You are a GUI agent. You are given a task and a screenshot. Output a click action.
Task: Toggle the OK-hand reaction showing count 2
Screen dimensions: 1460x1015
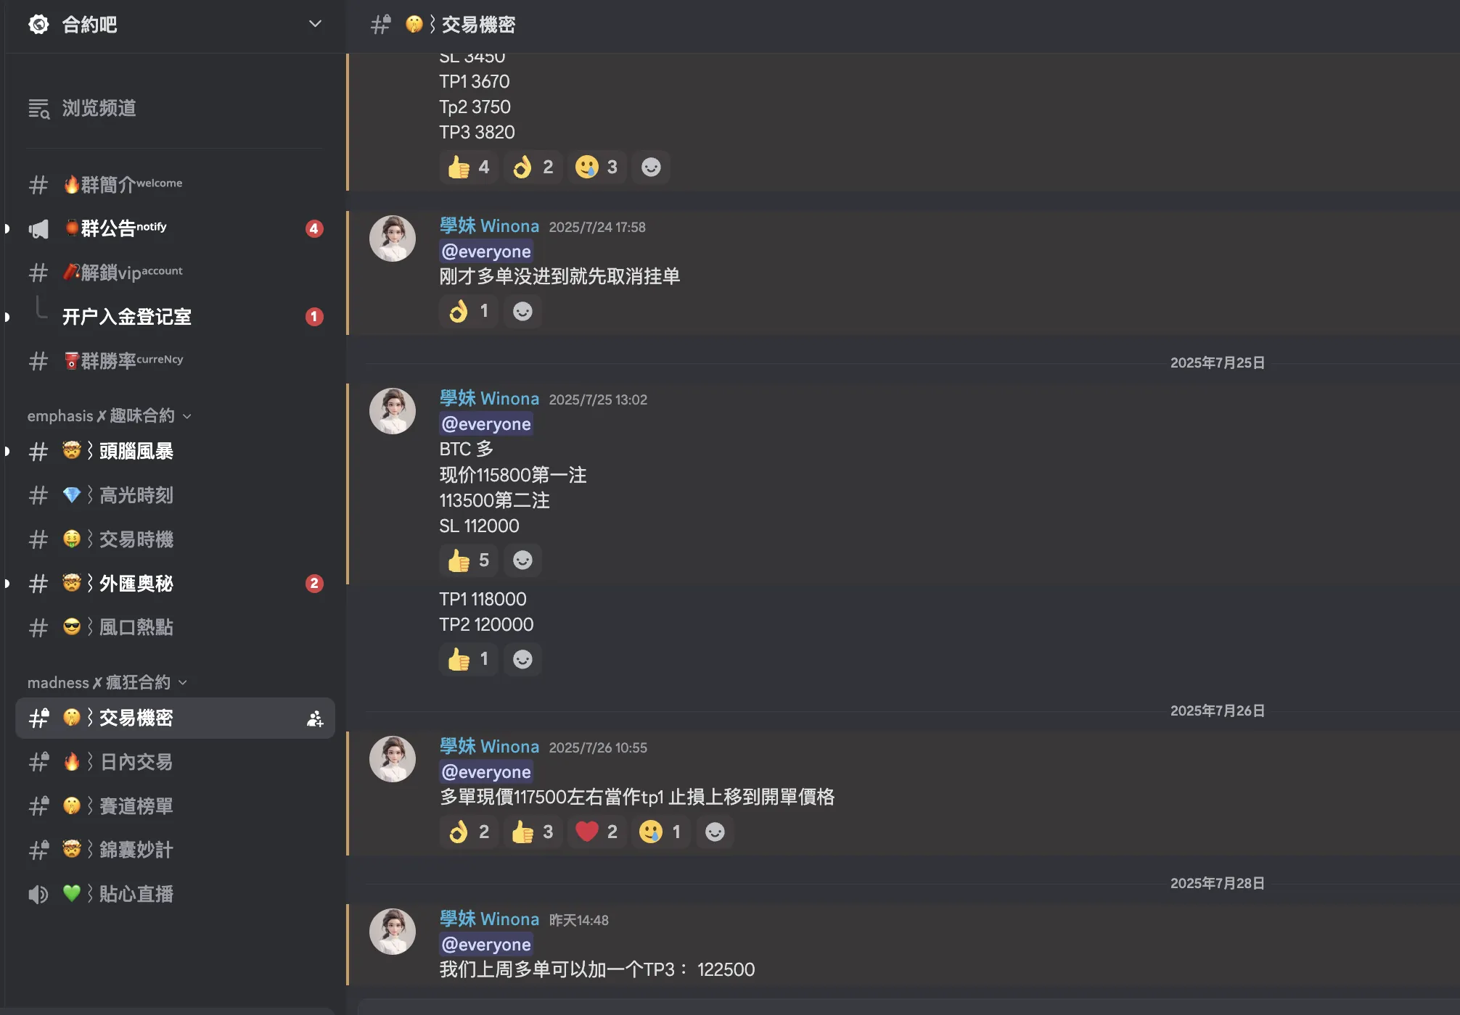coord(533,167)
